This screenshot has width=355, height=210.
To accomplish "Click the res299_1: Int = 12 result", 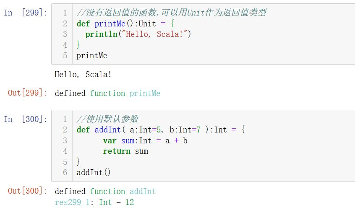I will (x=94, y=202).
